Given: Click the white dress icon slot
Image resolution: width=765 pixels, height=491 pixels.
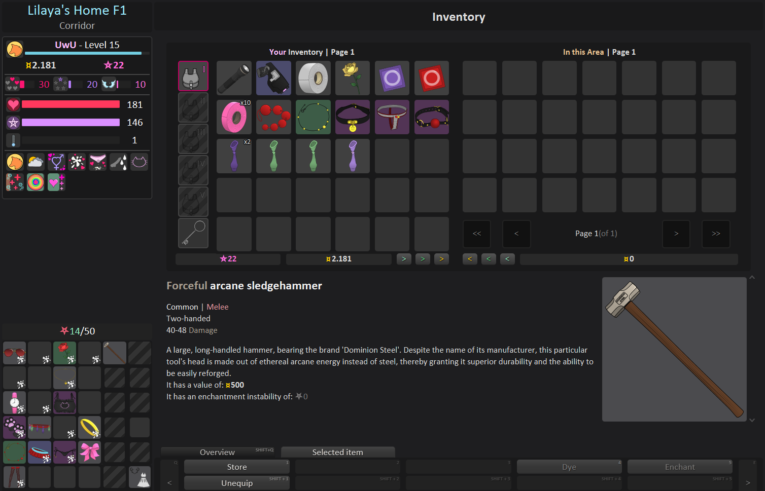Looking at the screenshot, I should [x=140, y=477].
